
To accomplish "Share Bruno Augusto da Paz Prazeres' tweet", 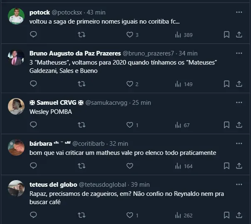I will tap(239, 84).
